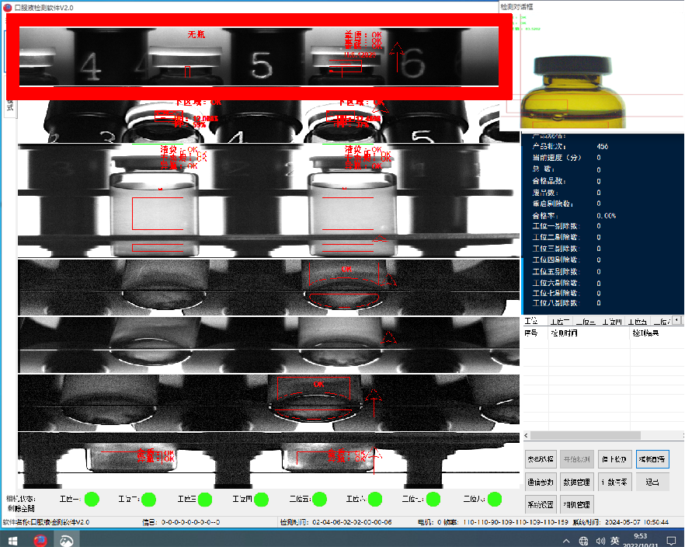The image size is (685, 547).
Task: Click the volume speaker icon in tray
Action: [x=600, y=540]
